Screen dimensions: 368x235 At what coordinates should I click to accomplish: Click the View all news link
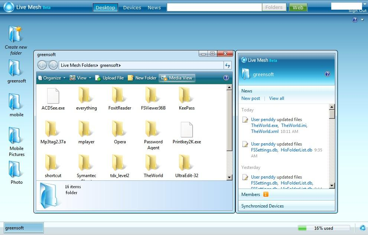click(x=277, y=98)
